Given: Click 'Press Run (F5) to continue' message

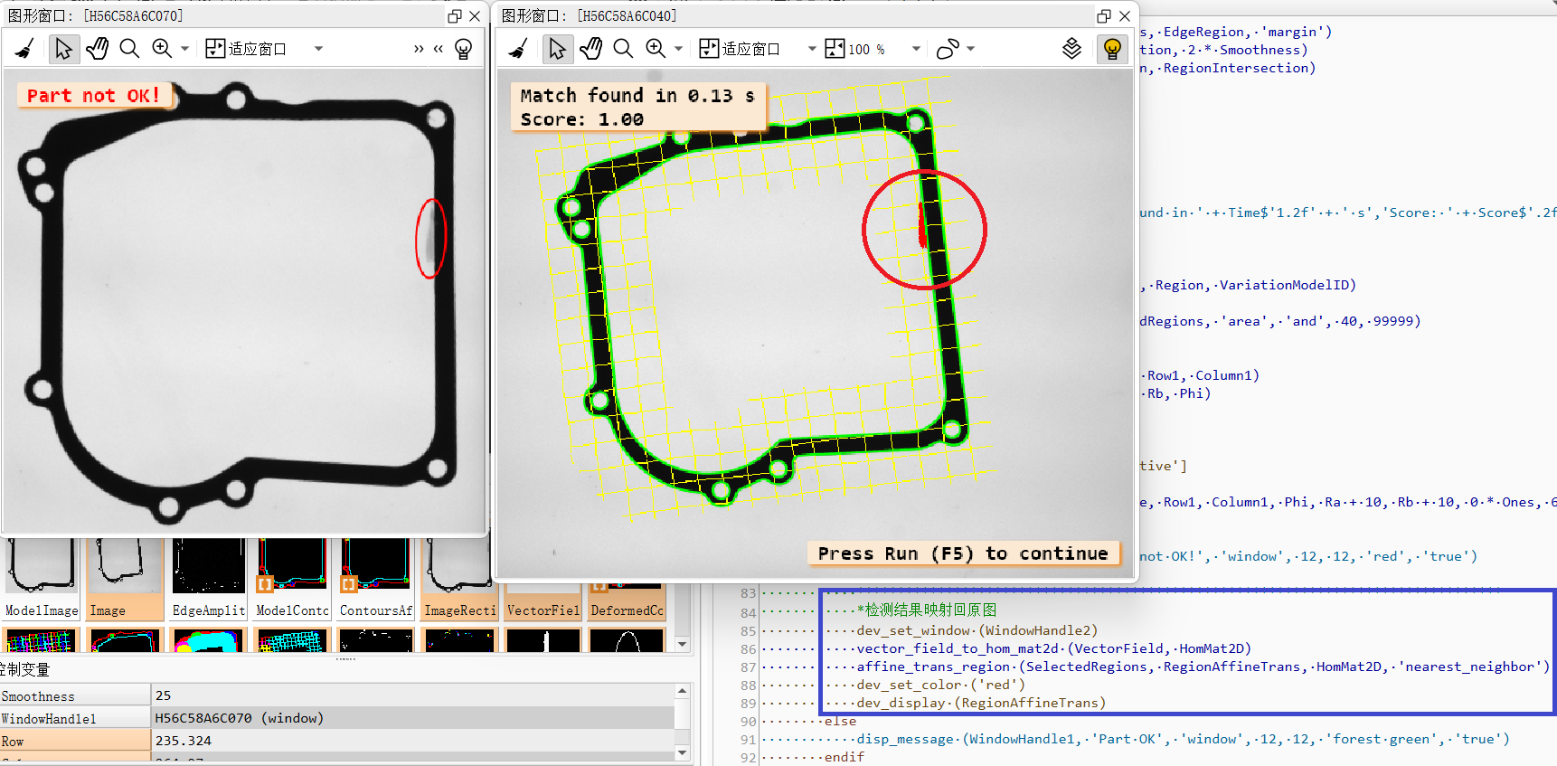Looking at the screenshot, I should (963, 553).
